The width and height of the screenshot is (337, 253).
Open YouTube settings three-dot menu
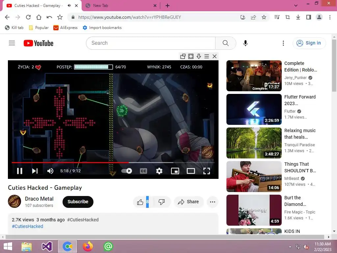click(x=283, y=43)
